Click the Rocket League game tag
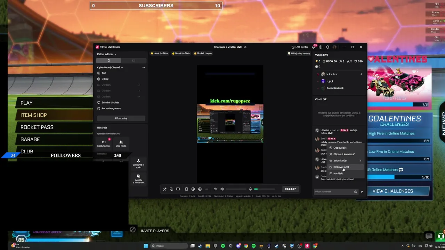Viewport: 445px width, 250px height. (x=203, y=53)
